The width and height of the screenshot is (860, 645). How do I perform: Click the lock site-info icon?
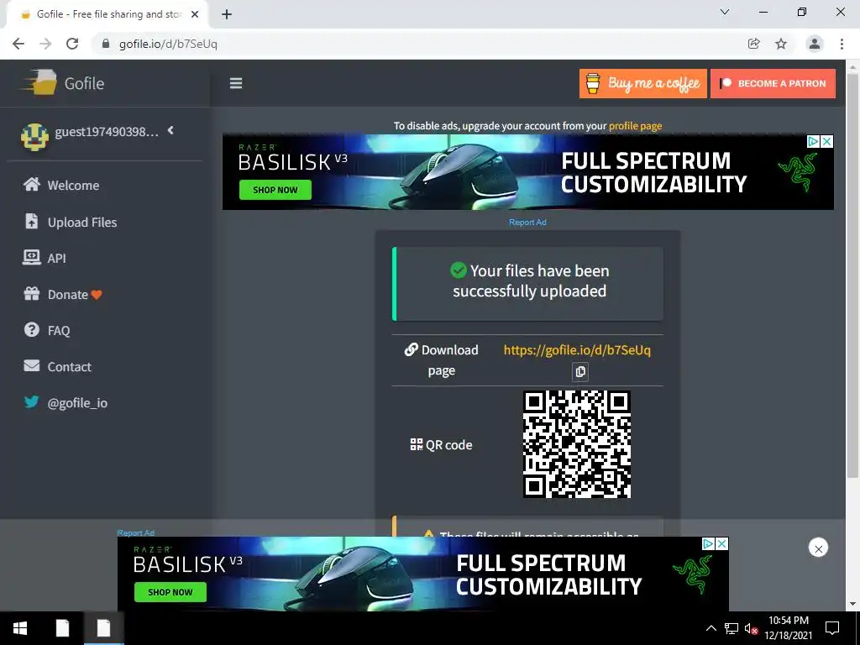tap(106, 44)
